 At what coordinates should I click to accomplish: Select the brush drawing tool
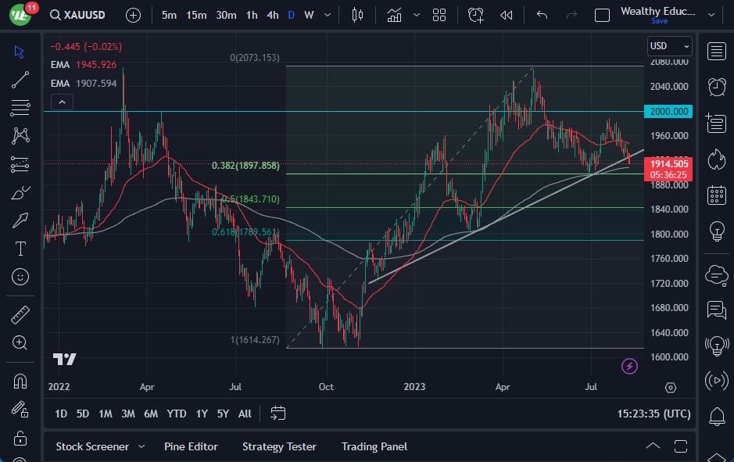pos(20,192)
